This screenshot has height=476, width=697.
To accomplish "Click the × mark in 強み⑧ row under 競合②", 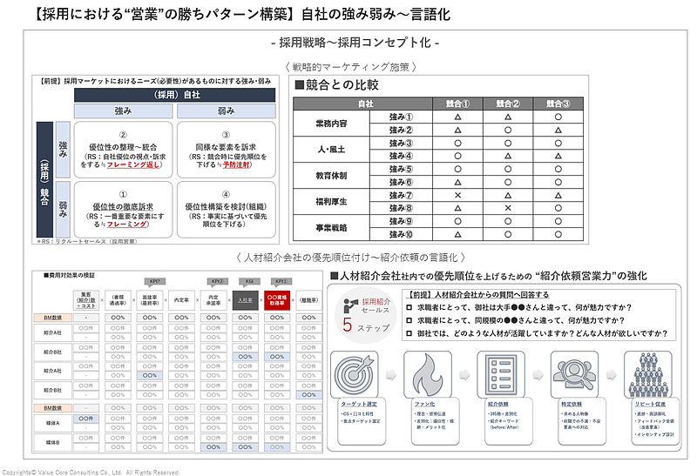I will click(x=508, y=208).
